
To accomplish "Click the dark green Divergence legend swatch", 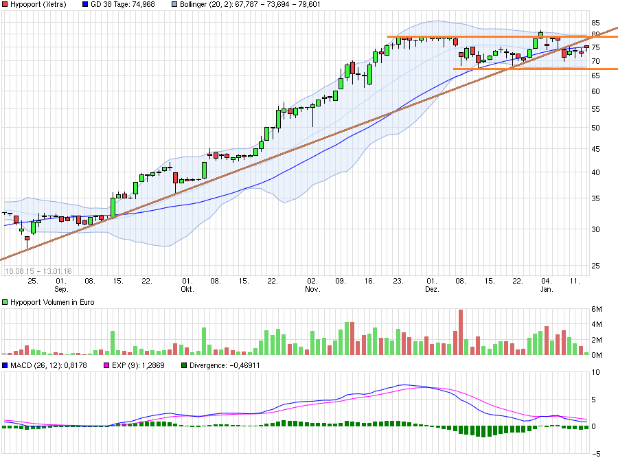I will click(184, 365).
